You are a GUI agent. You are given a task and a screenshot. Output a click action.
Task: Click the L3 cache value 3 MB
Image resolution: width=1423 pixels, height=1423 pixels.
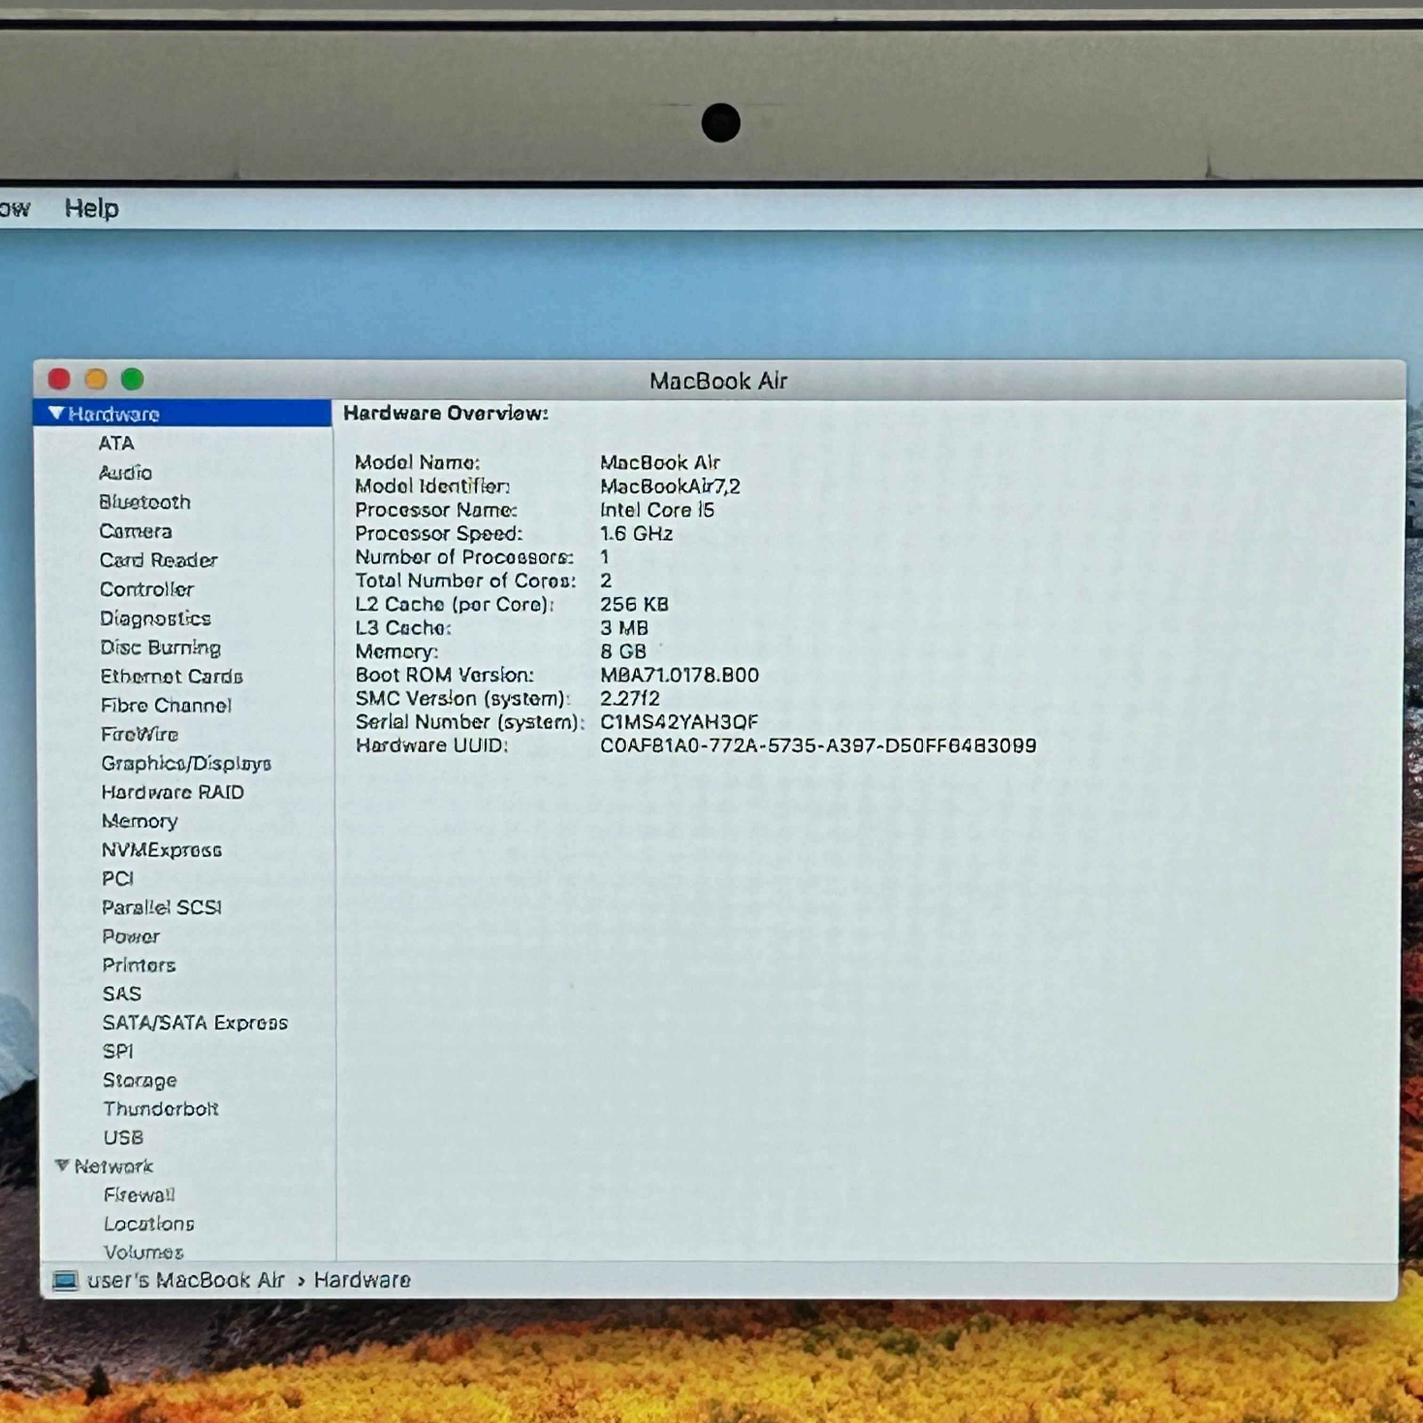[x=624, y=628]
